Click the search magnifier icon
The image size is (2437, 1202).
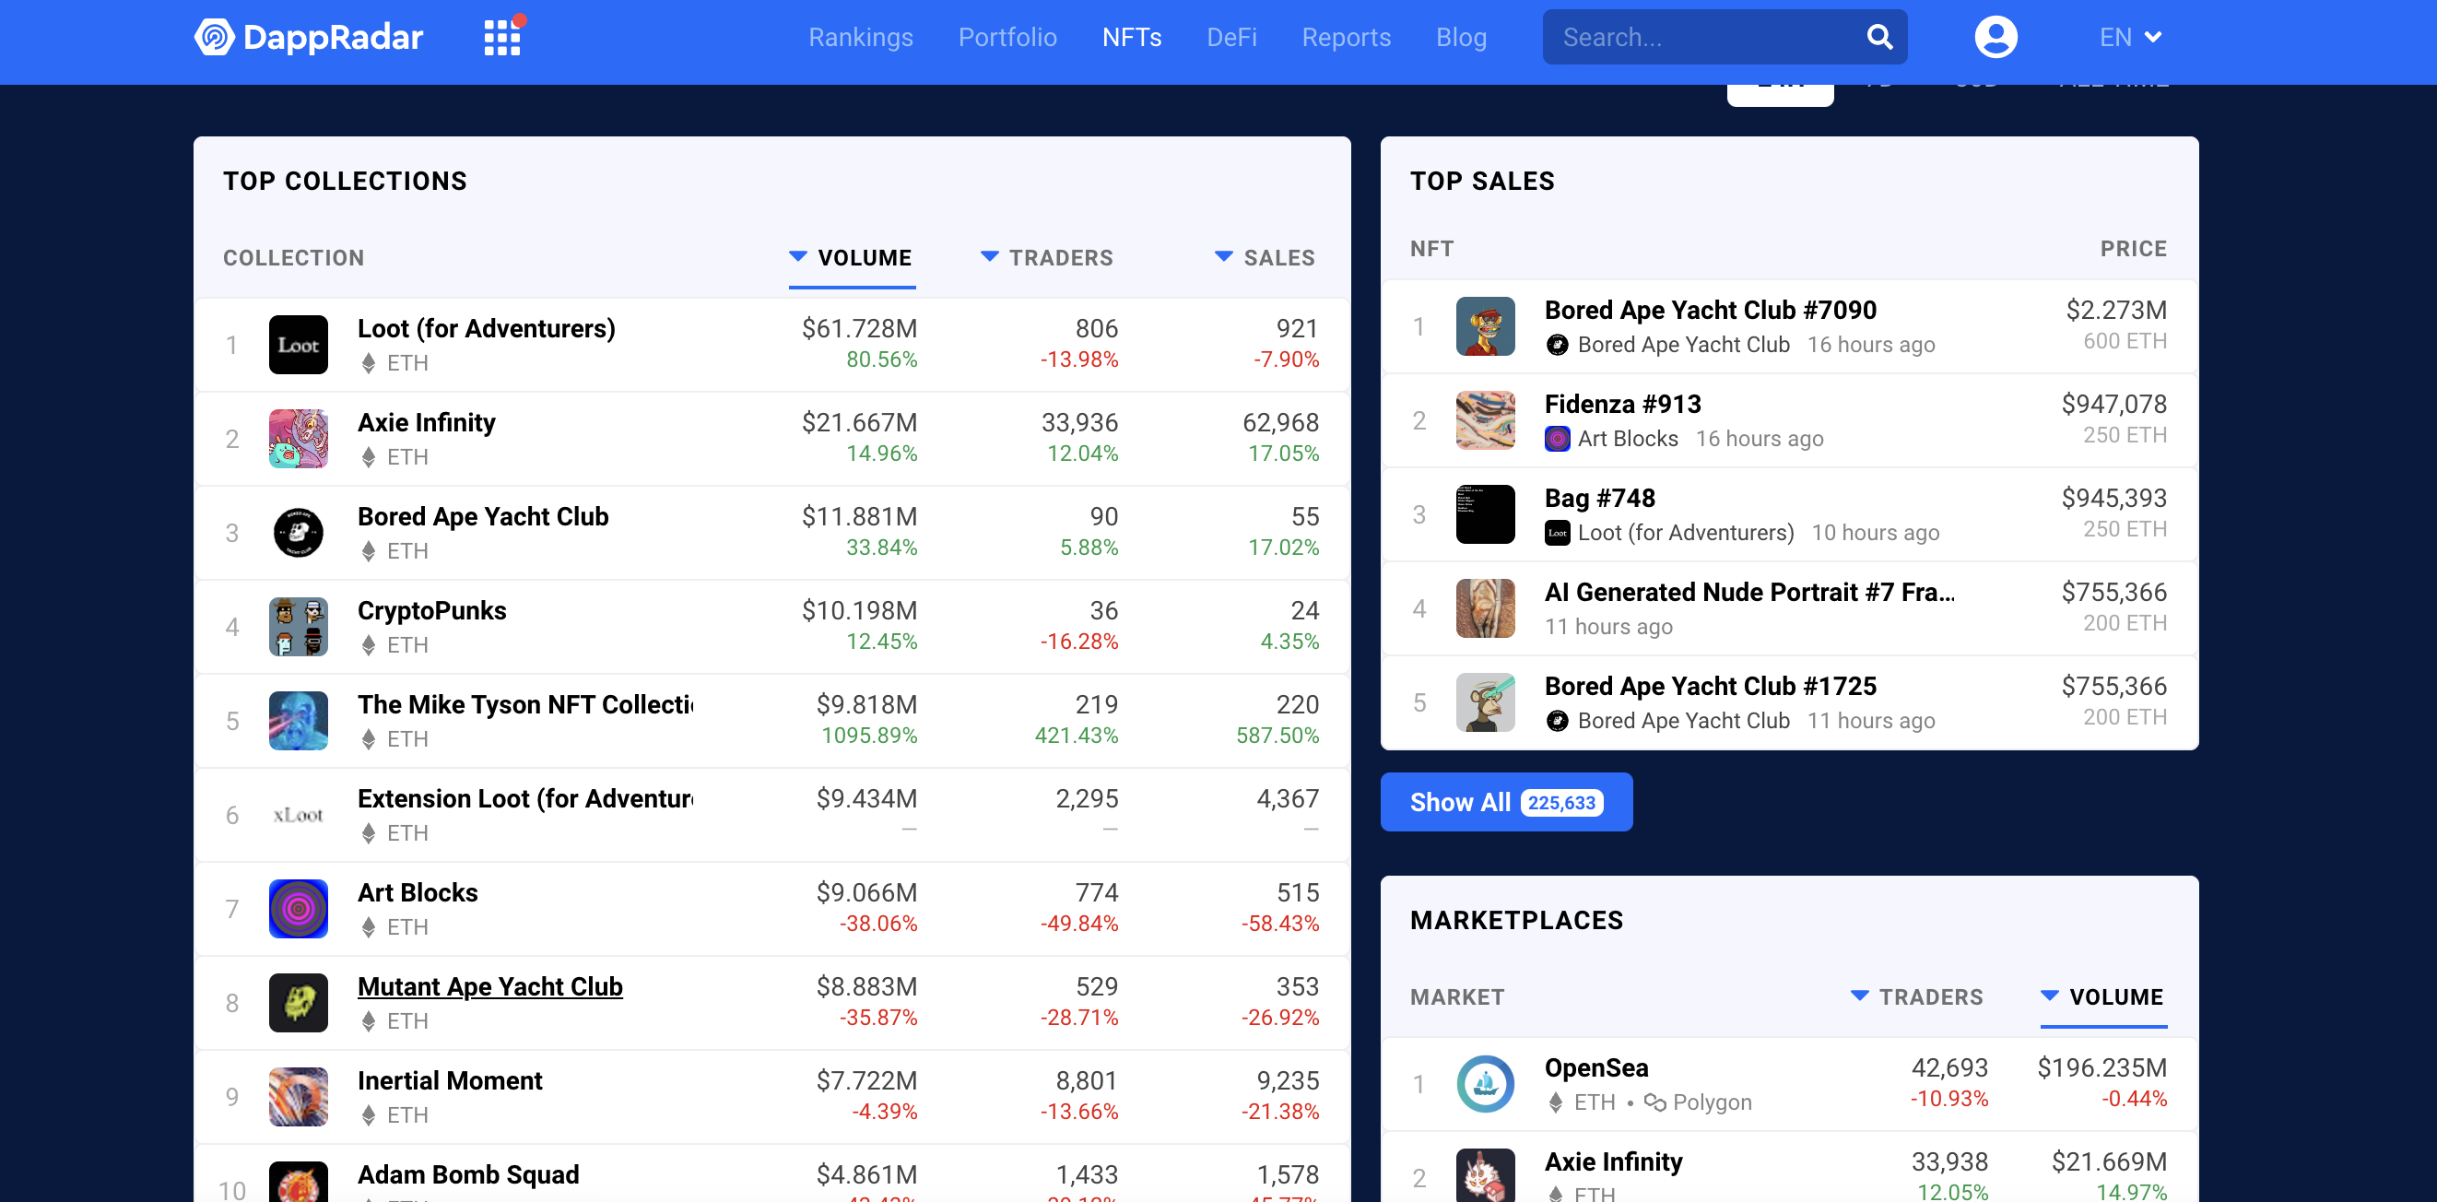point(1878,37)
